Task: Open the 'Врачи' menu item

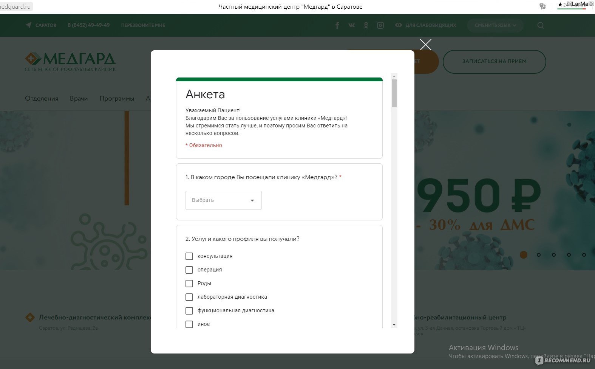Action: (79, 98)
